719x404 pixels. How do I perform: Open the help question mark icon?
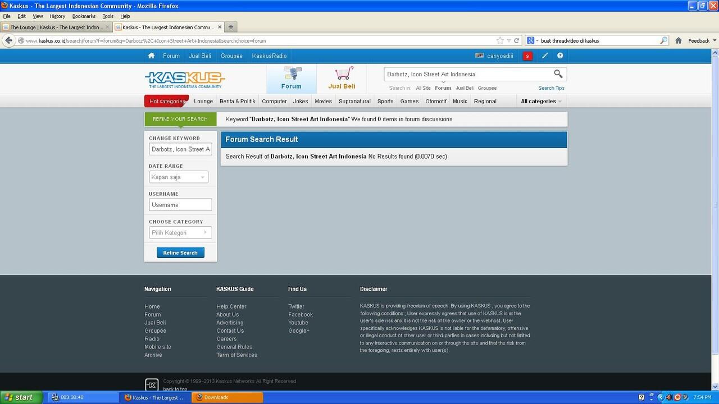(560, 56)
